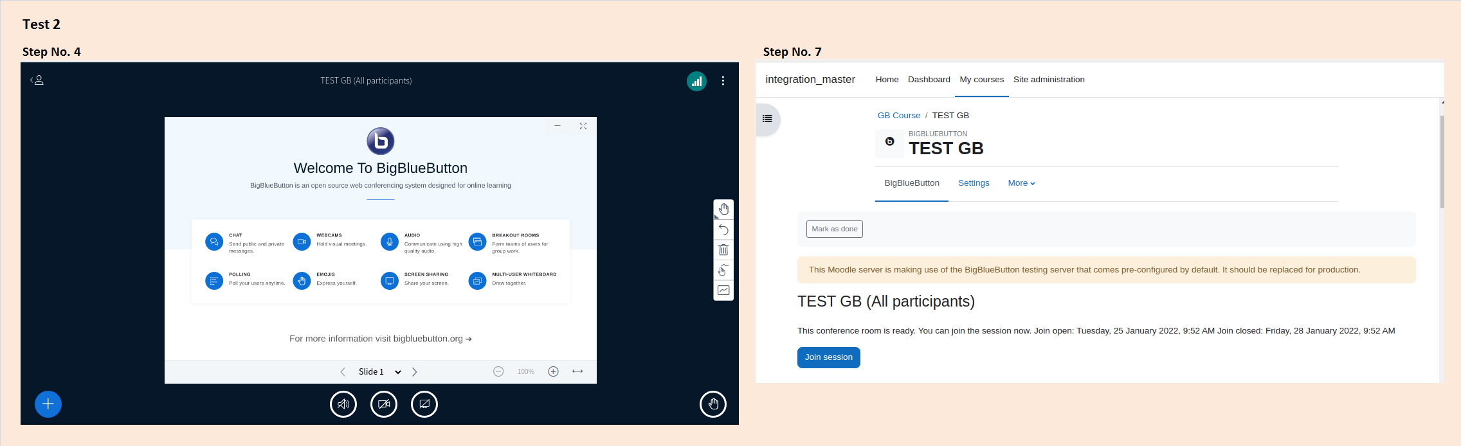This screenshot has height=446, width=1461.
Task: Fit the slide to width
Action: 577,371
